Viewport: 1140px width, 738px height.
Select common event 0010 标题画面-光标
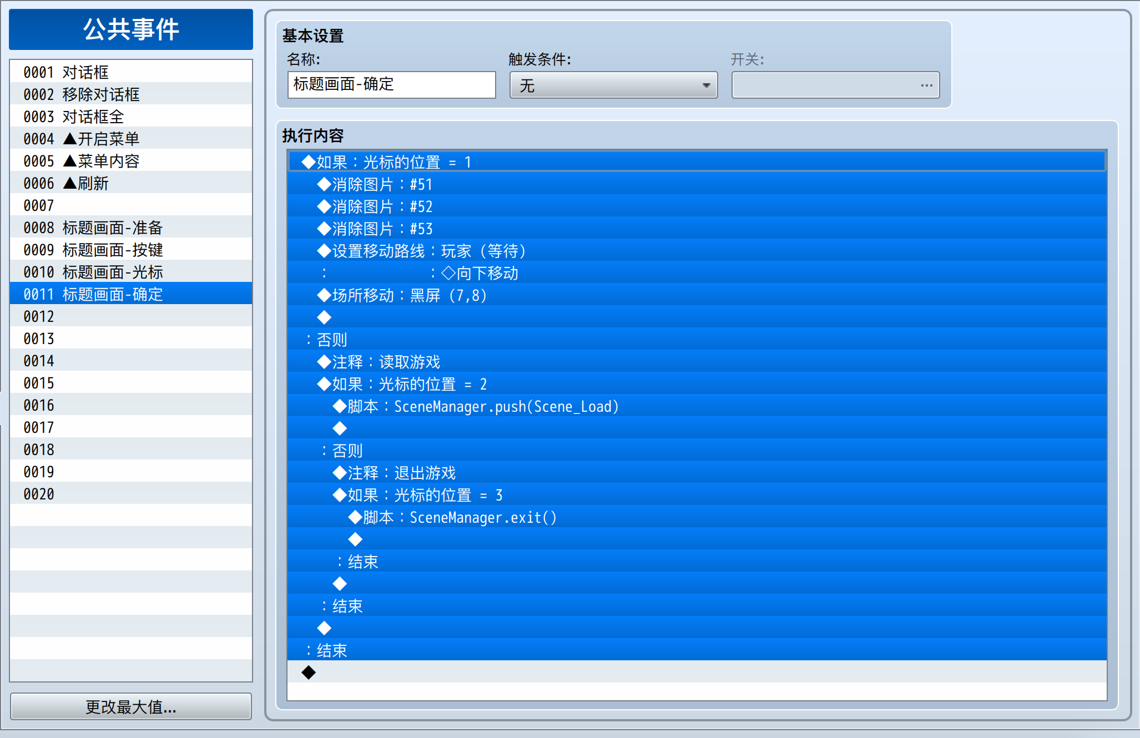(x=131, y=271)
